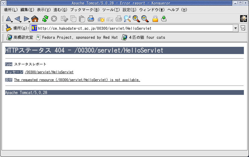Image resolution: width=249 pixels, height=157 pixels.
Task: Clear the location bar with the broom icon
Action: click(9, 28)
